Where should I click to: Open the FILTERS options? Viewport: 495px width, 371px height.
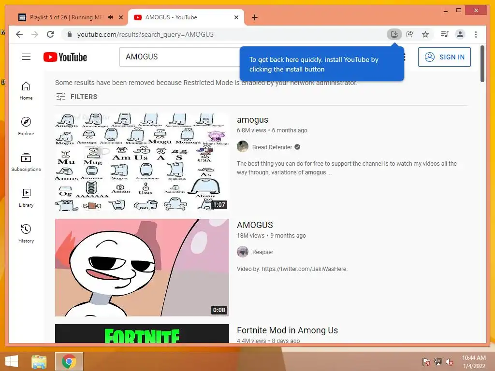pyautogui.click(x=77, y=97)
